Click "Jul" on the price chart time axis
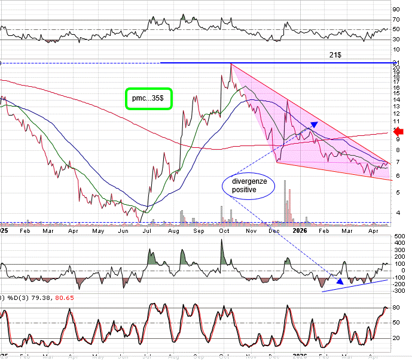Image resolution: width=412 pixels, height=361 pixels. coord(147,230)
